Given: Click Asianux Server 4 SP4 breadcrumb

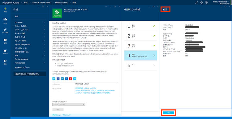Looking at the screenshot, I should (42, 2).
